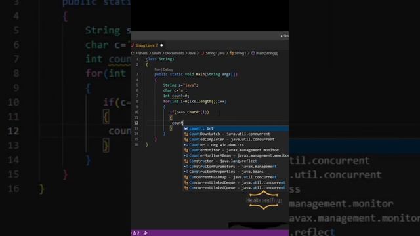Place cursor after 'count' on line 12

[183, 123]
